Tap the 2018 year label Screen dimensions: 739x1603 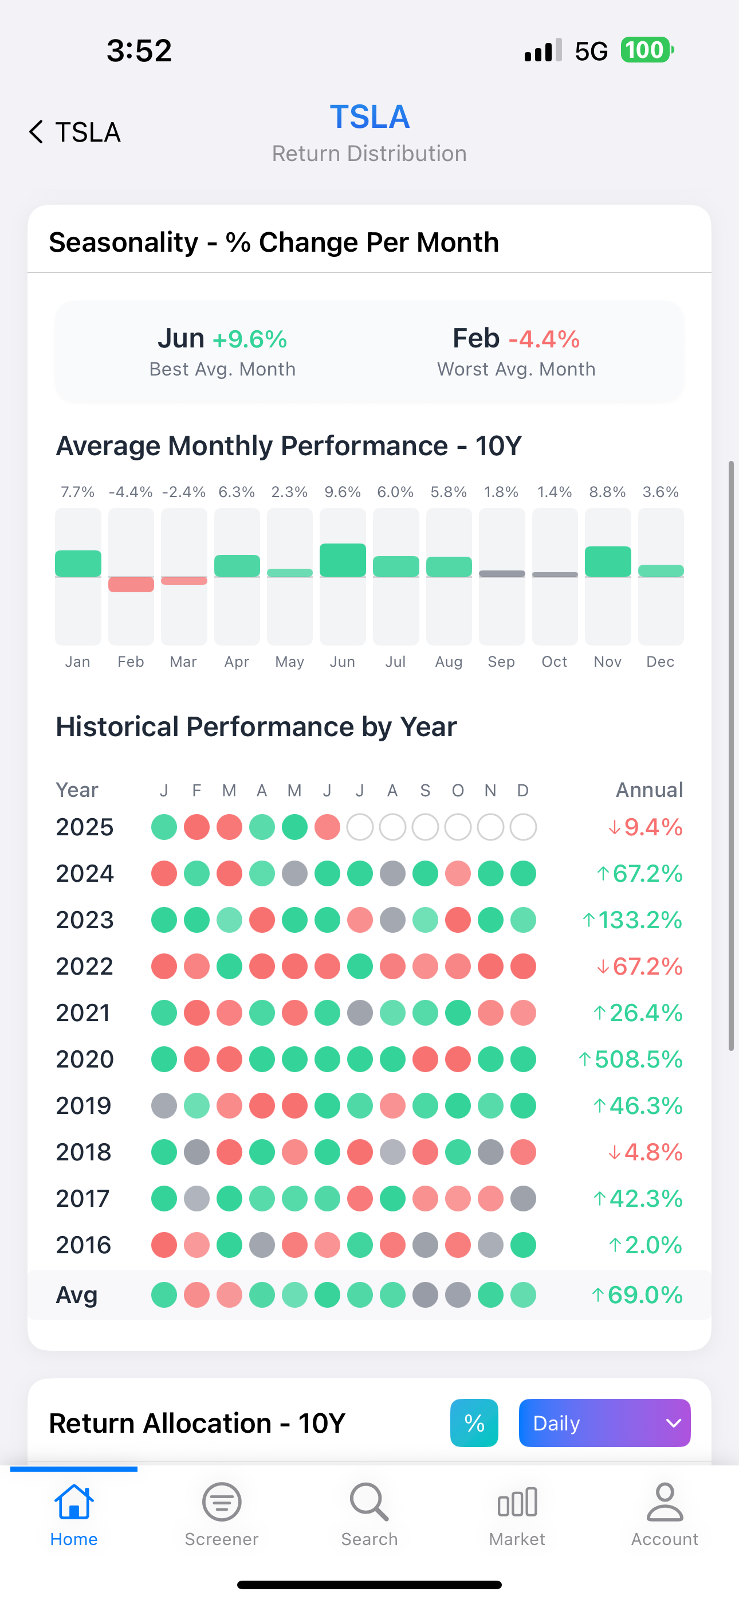pyautogui.click(x=84, y=1152)
